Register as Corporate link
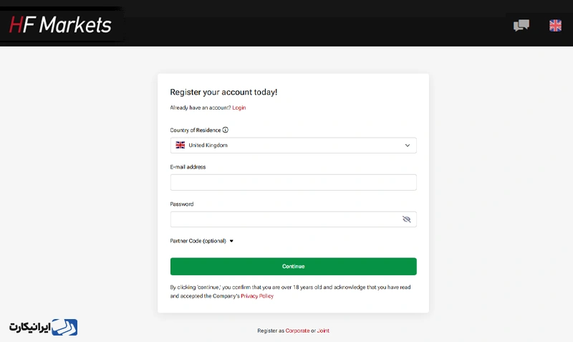This screenshot has height=342, width=573. click(297, 331)
